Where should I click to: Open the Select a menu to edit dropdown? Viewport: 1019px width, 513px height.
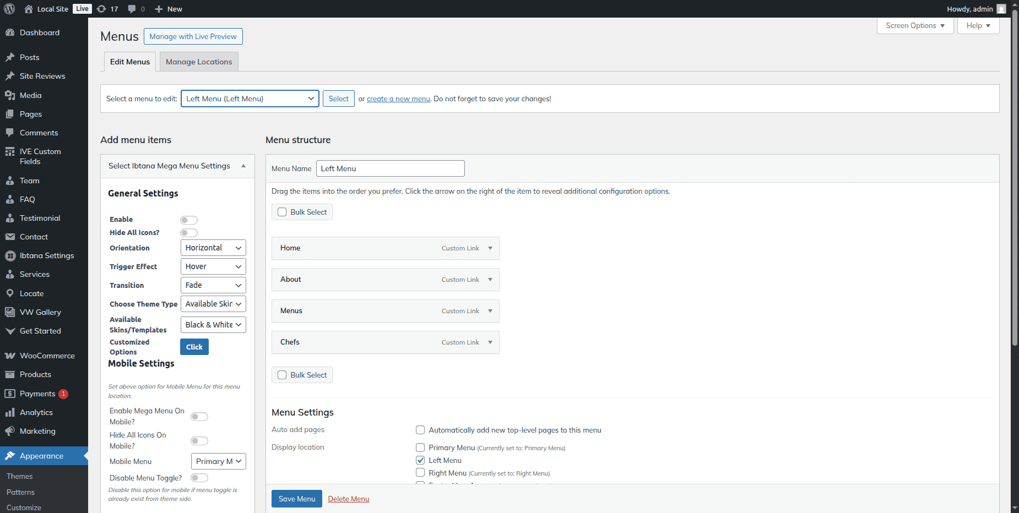pyautogui.click(x=250, y=99)
